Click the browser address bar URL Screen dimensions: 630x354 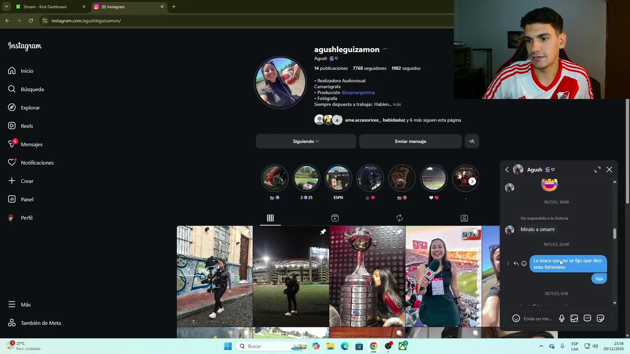pos(86,21)
